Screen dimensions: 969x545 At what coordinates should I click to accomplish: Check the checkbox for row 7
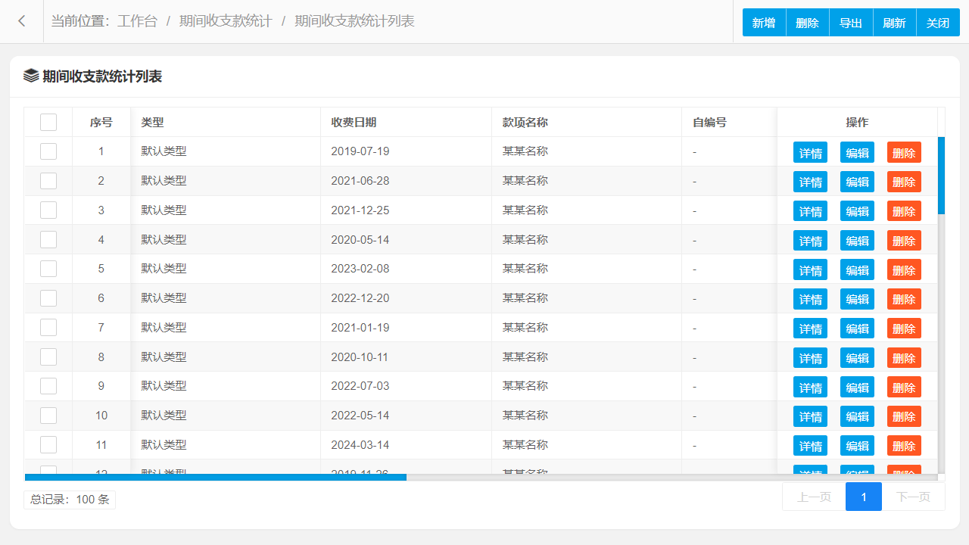48,328
